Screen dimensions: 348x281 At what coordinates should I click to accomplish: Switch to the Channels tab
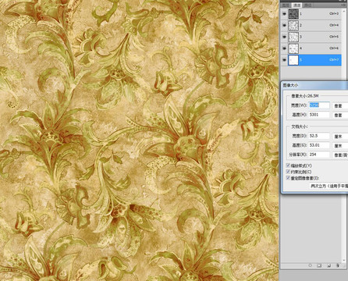(297, 5)
